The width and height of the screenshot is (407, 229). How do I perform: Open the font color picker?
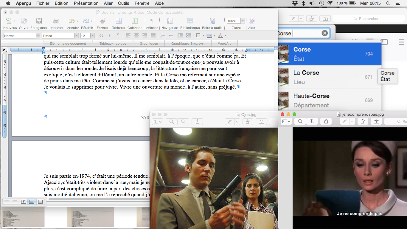(226, 36)
